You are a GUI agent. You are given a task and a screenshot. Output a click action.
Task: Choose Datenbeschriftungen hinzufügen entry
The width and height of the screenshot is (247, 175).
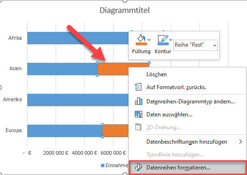coord(187,142)
